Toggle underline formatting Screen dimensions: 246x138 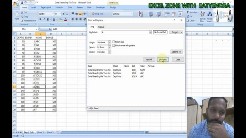click(x=48, y=20)
